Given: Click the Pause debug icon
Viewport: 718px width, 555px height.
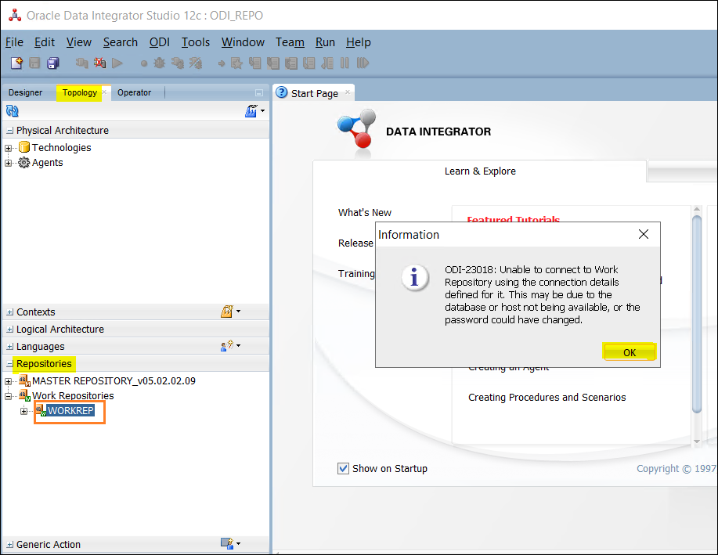Looking at the screenshot, I should click(345, 63).
